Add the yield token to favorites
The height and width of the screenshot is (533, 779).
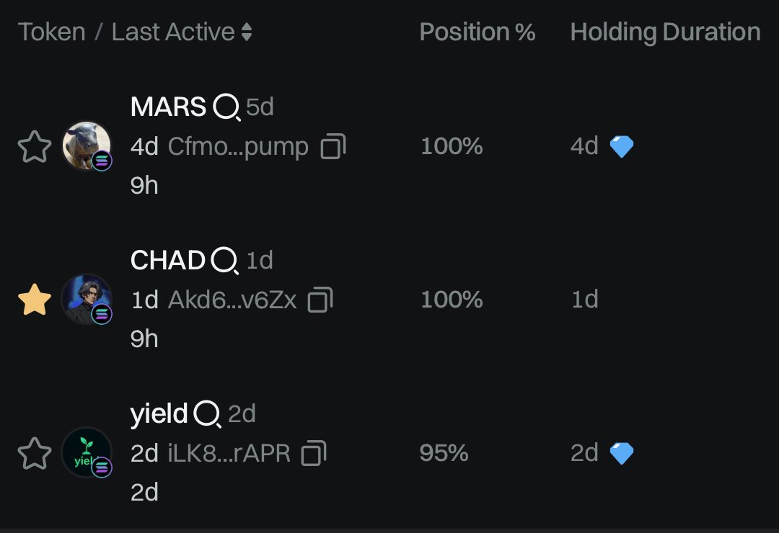[x=35, y=454]
